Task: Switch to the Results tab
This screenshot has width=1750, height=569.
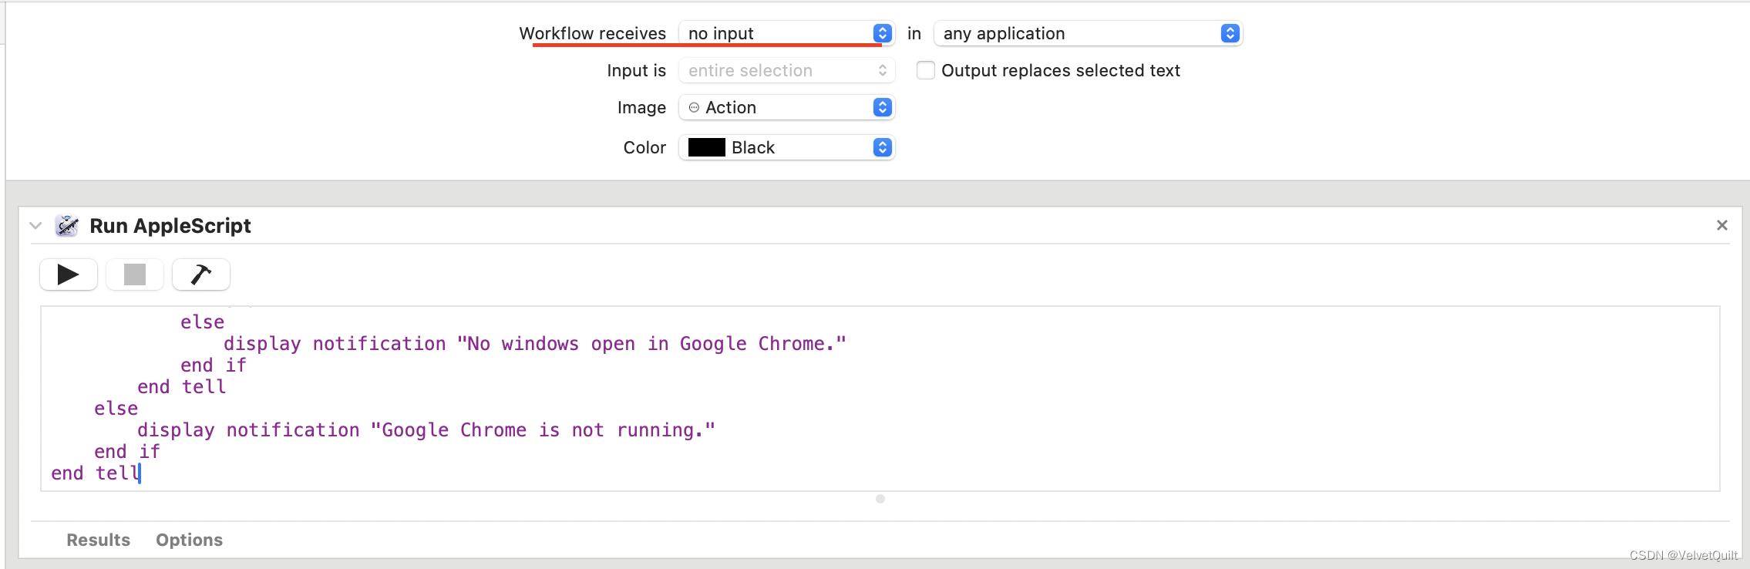Action: click(98, 540)
